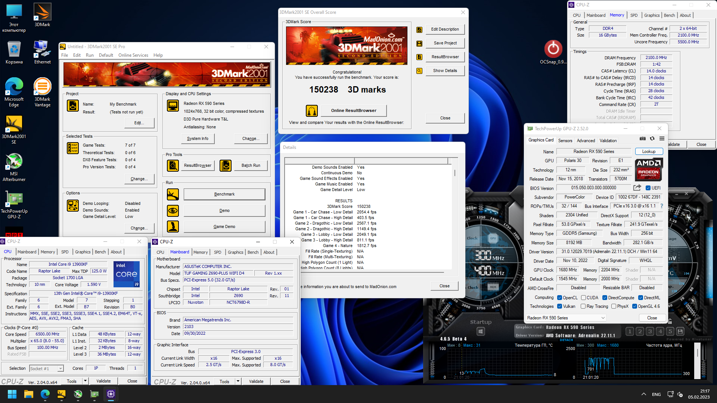Click the ENG language indicator in the tray

(656, 394)
